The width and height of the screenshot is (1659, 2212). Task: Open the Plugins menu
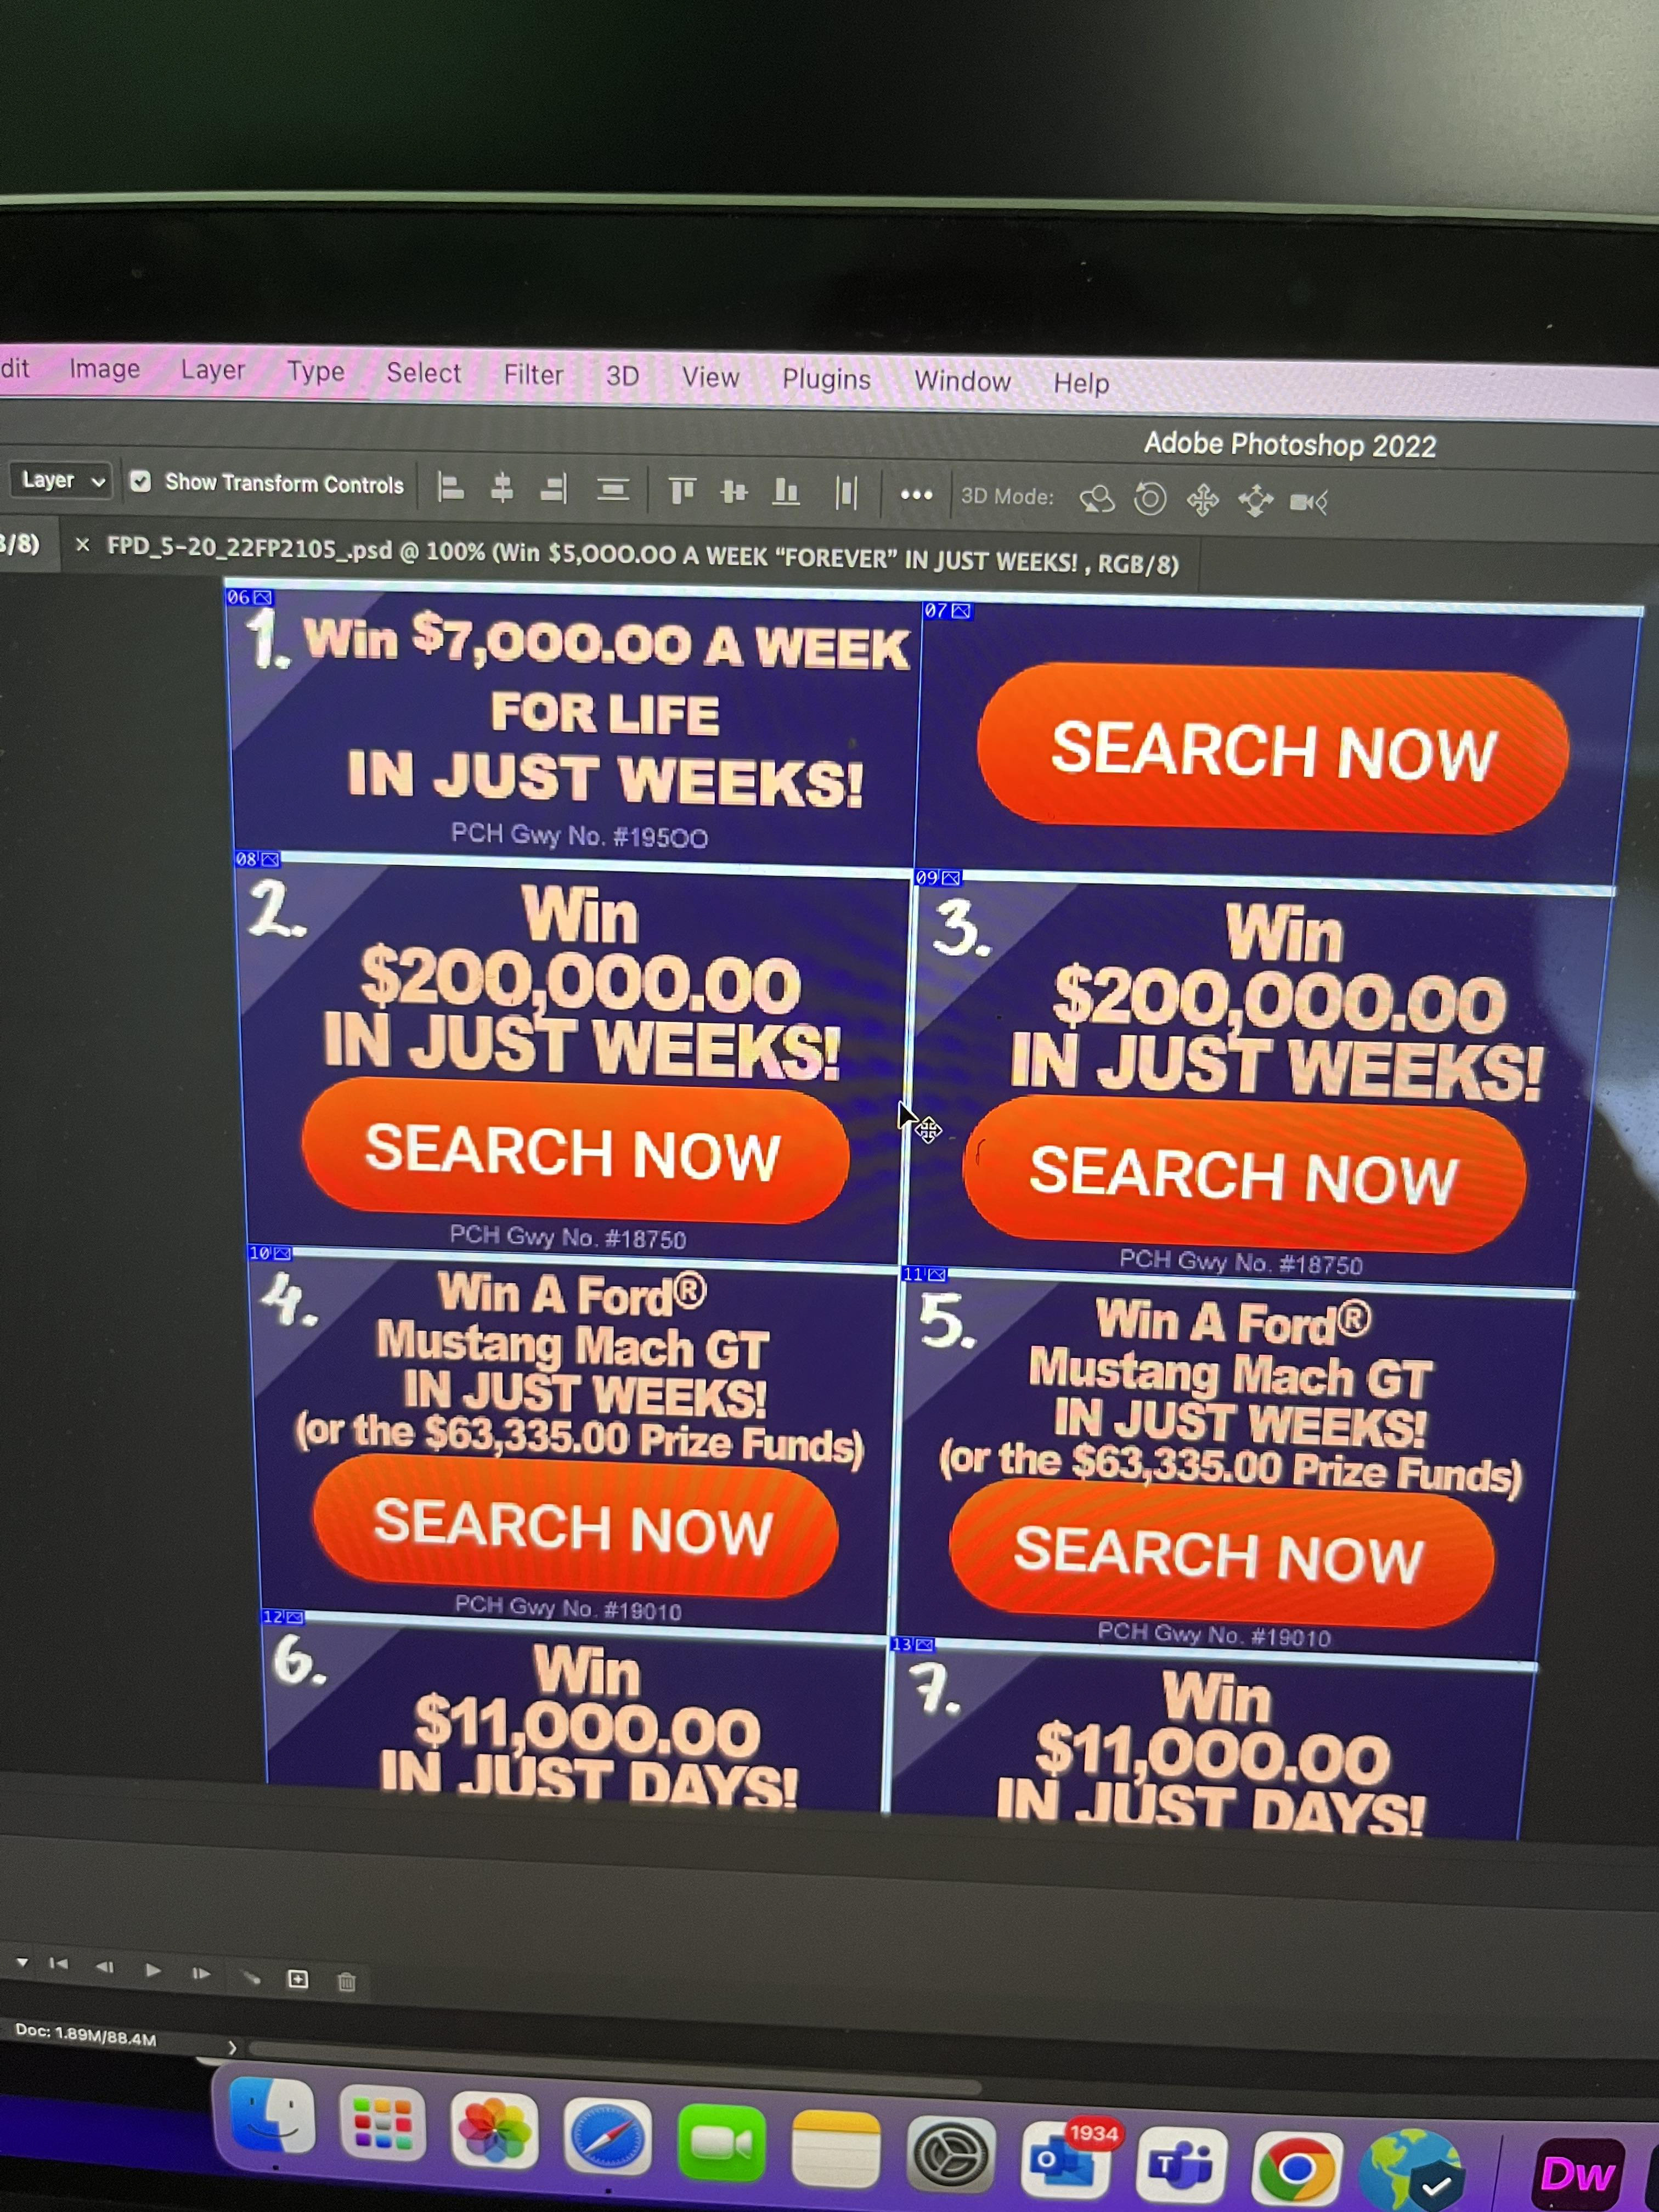827,379
